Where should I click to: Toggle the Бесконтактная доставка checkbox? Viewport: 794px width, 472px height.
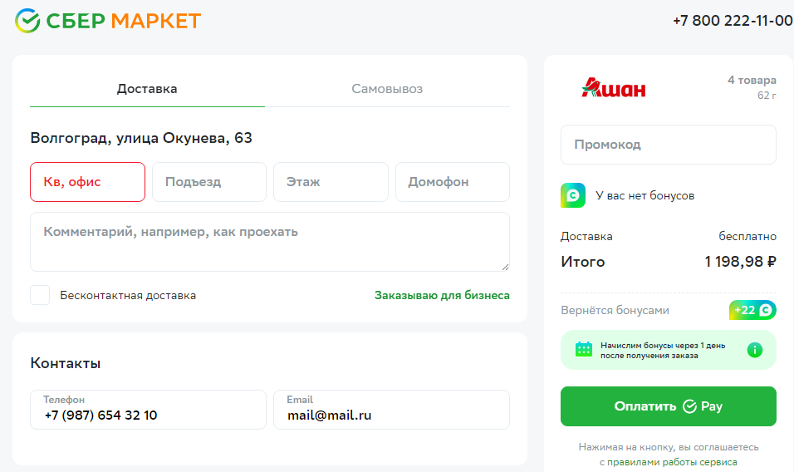[40, 295]
